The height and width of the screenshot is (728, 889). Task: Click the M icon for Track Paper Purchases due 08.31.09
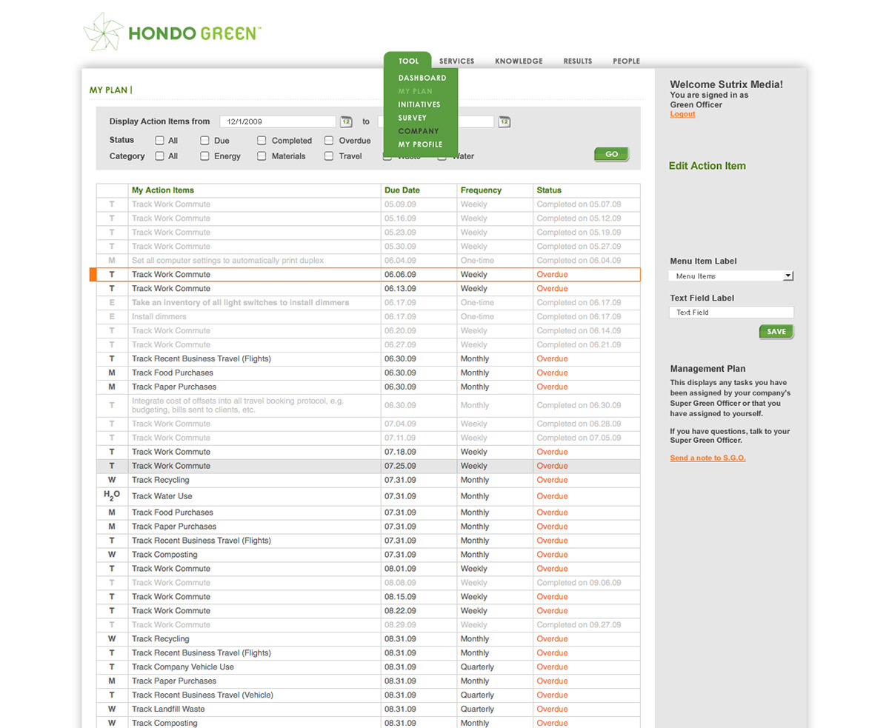112,681
